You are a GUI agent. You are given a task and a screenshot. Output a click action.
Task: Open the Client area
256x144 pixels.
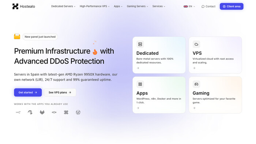click(x=231, y=6)
